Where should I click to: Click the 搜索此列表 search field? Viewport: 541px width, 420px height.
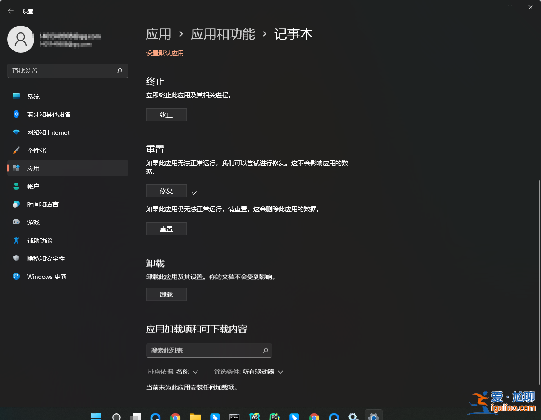(209, 350)
